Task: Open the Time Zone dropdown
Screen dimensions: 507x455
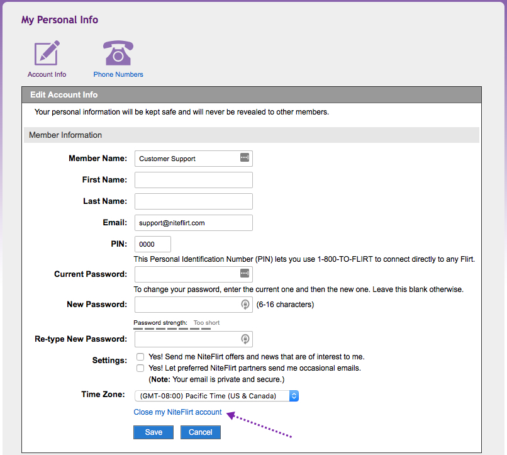Action: [x=216, y=396]
